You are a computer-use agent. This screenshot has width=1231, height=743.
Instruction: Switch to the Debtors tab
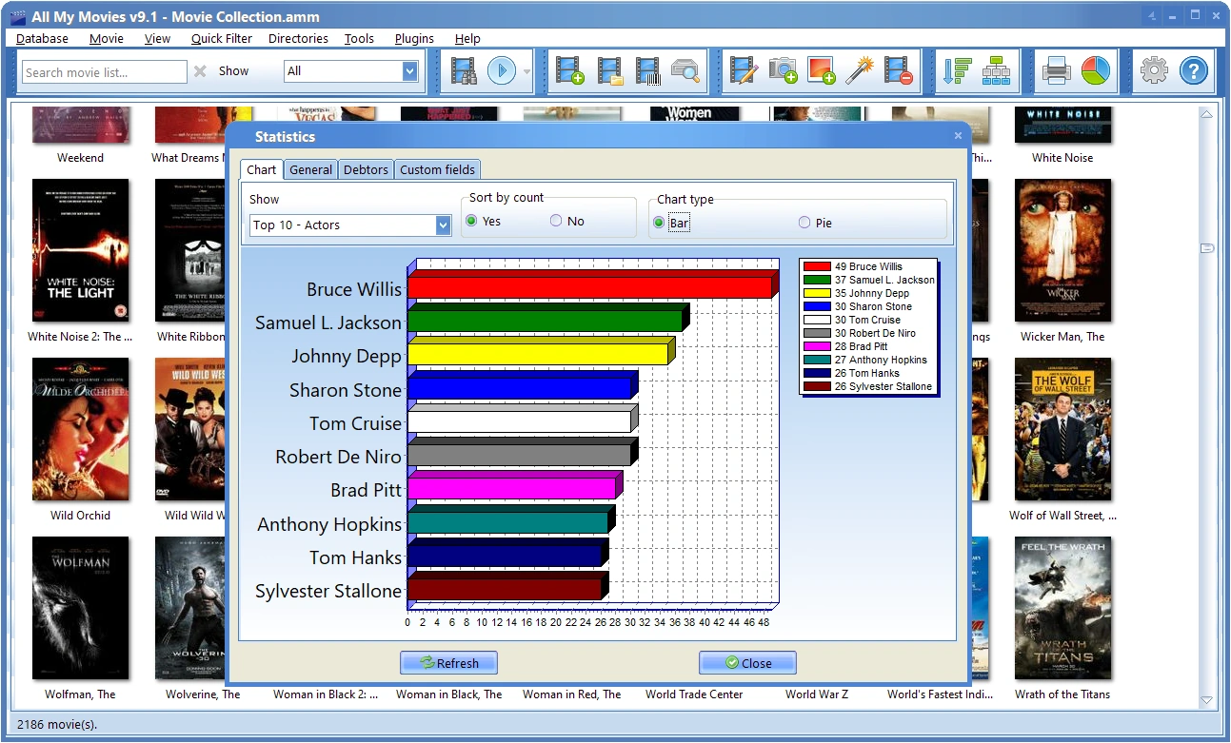click(367, 169)
